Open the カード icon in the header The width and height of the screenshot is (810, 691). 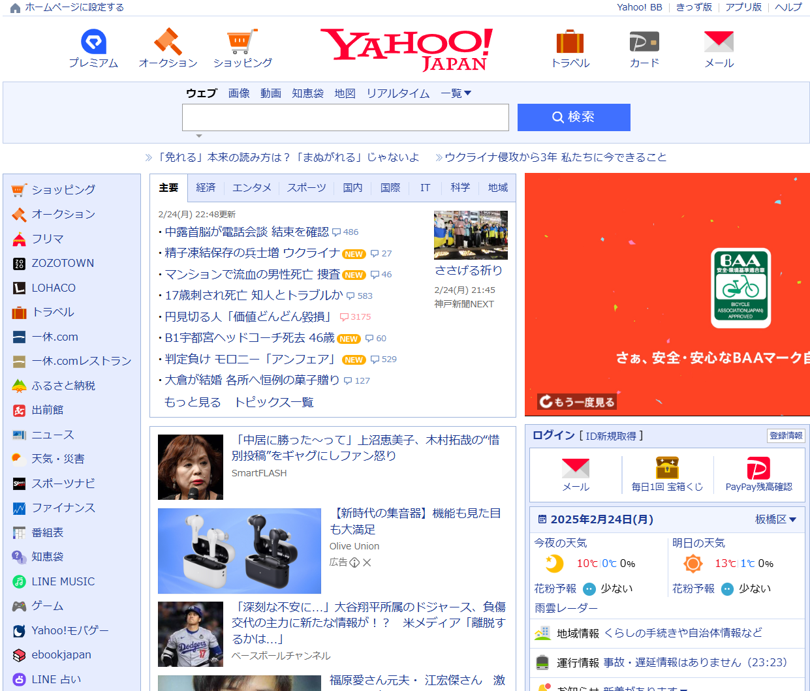click(x=644, y=42)
